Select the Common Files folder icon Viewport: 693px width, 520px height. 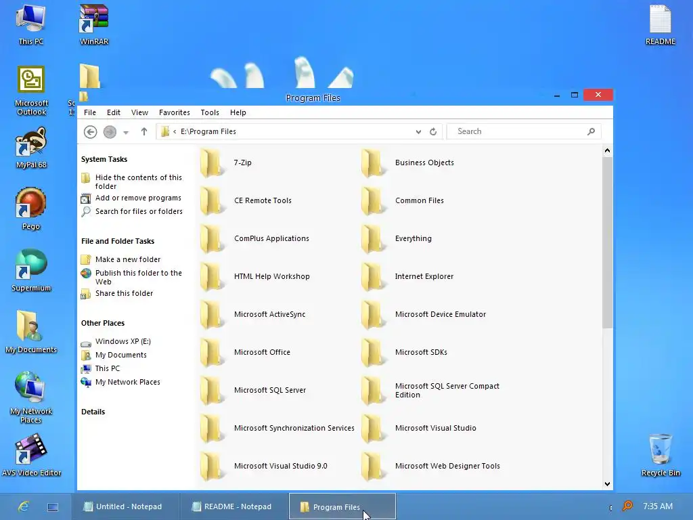coord(373,200)
